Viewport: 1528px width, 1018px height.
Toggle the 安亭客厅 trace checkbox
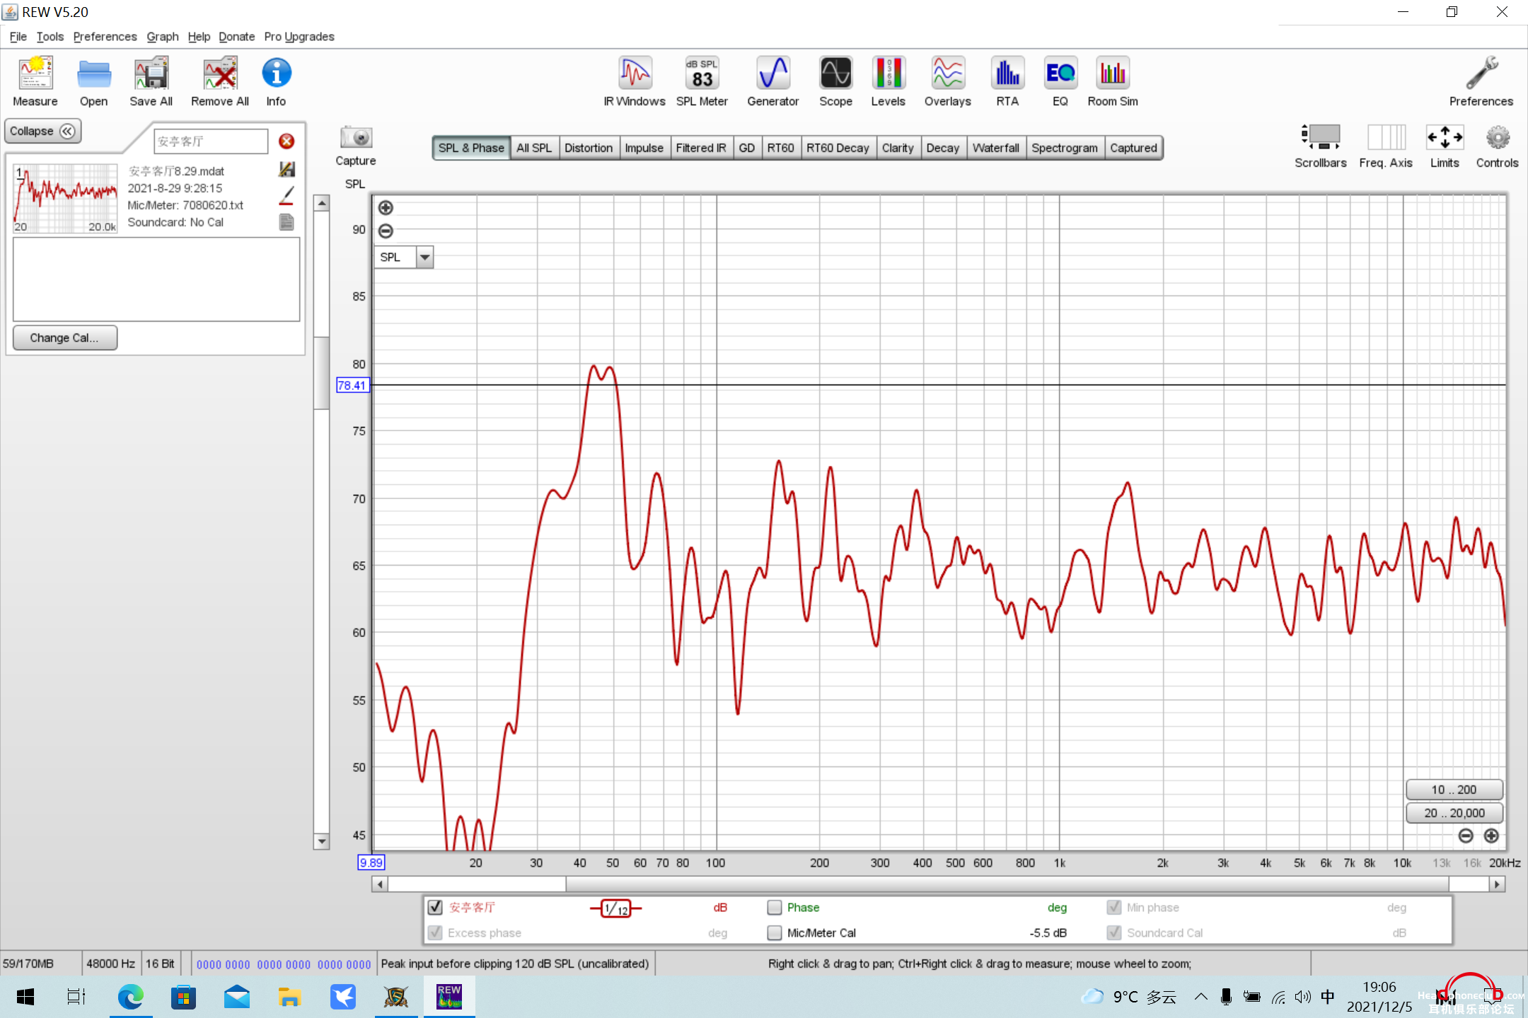[x=435, y=907]
